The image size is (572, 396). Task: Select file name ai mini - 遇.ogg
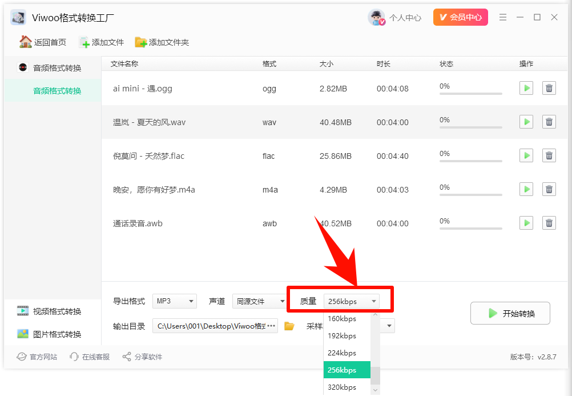pos(142,89)
